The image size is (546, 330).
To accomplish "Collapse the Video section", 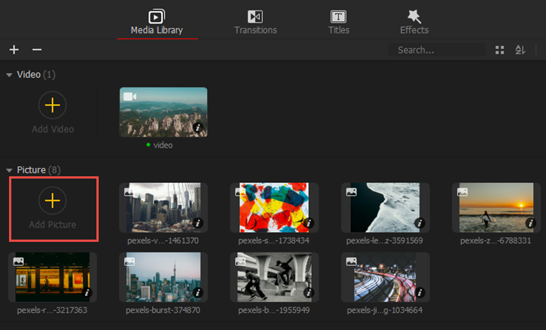I will (9, 75).
